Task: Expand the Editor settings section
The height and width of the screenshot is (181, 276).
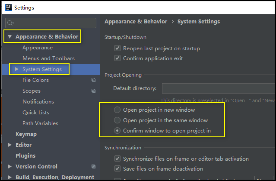Action: tap(10, 145)
